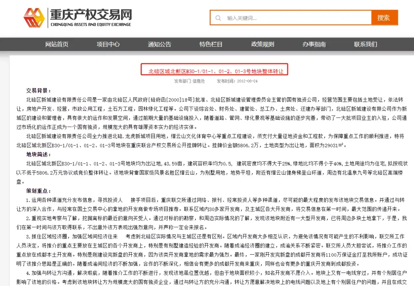Open the 项目中心 menu item
Viewport: 414px width, 286px height.
coord(108,44)
